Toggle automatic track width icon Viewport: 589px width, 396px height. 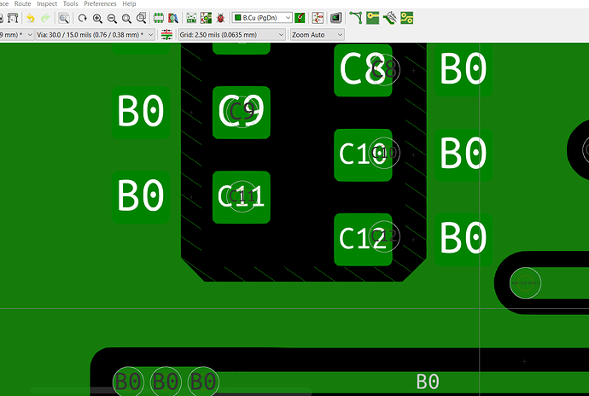click(166, 35)
